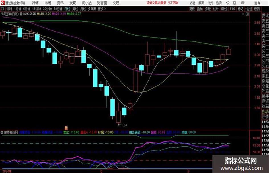Open the 发现 menu
The image size is (269, 173).
pyautogui.click(x=73, y=3)
